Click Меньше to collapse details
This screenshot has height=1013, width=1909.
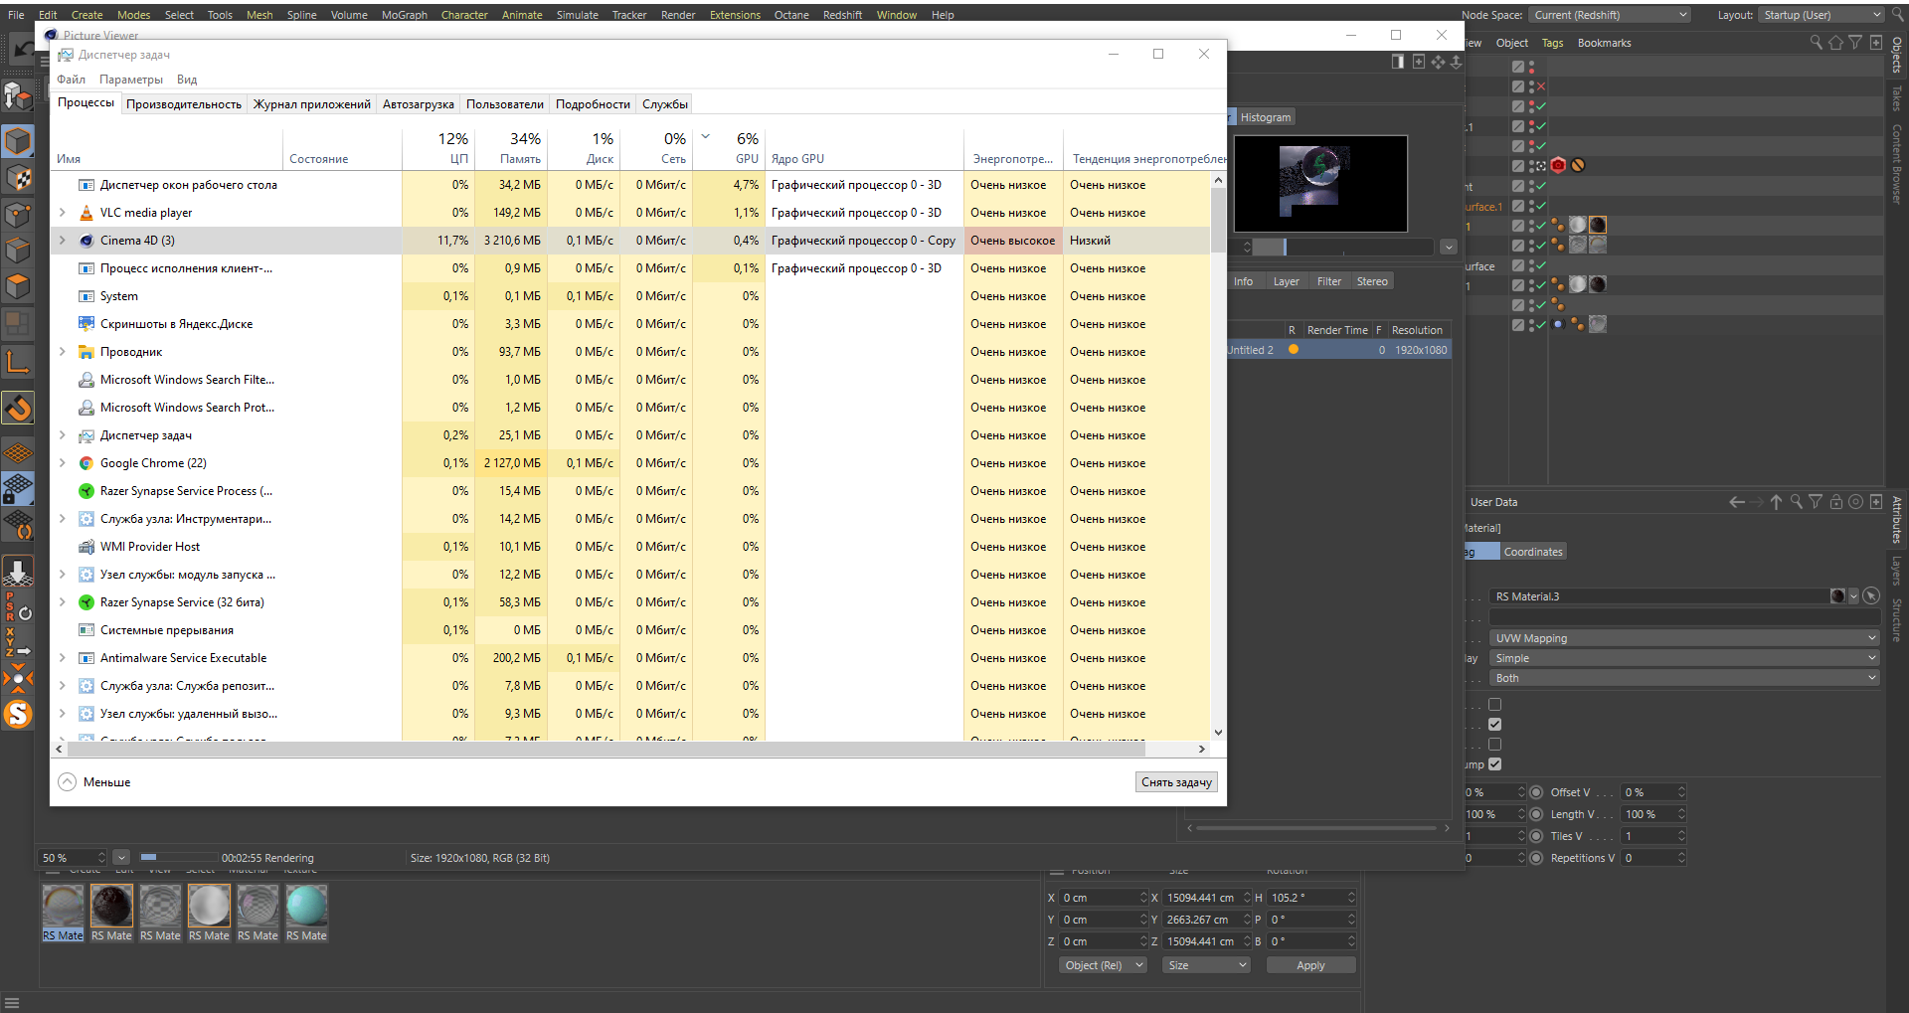(94, 782)
